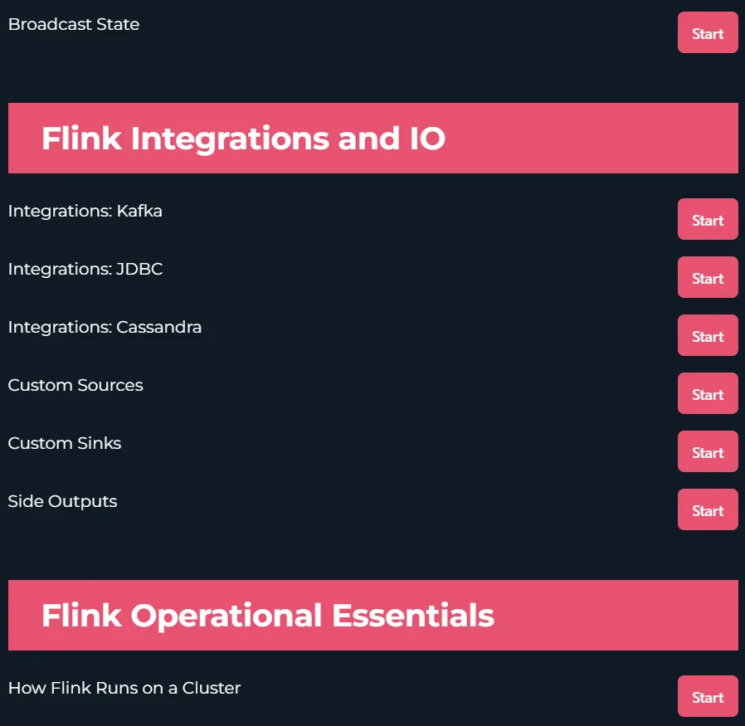Start the Integrations: JDBC lesson
745x726 pixels.
[708, 277]
